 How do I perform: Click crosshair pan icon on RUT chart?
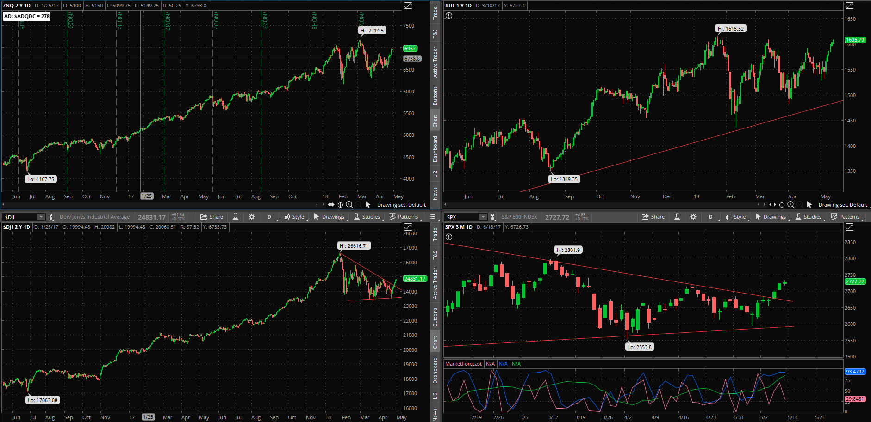click(782, 204)
